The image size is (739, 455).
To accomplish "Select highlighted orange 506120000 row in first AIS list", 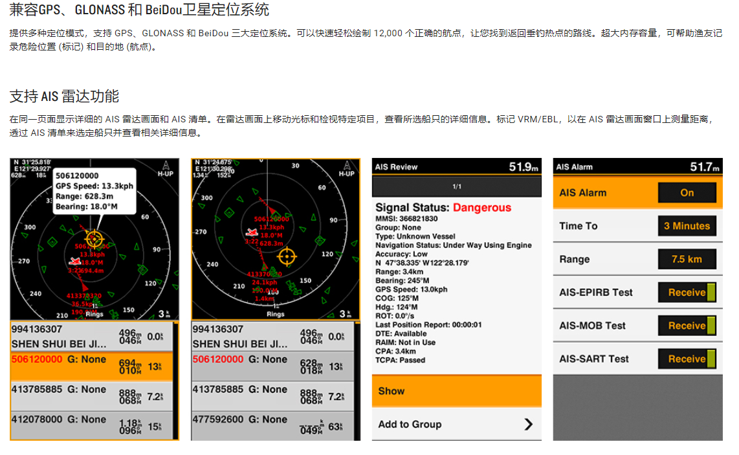I will tap(91, 366).
